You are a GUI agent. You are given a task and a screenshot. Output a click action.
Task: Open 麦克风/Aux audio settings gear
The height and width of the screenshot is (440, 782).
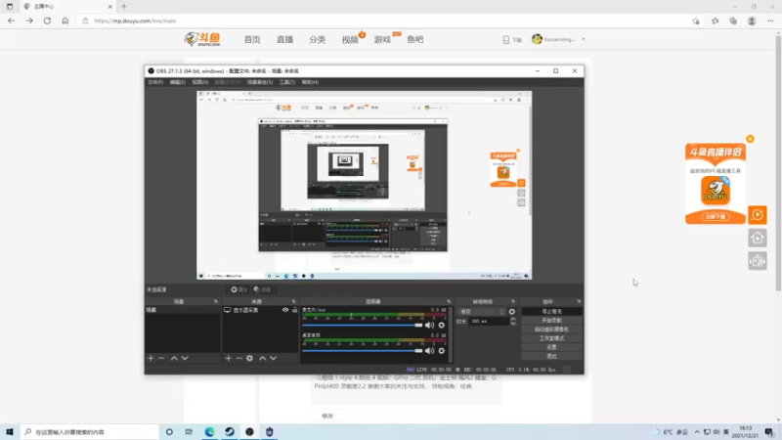[x=442, y=326]
